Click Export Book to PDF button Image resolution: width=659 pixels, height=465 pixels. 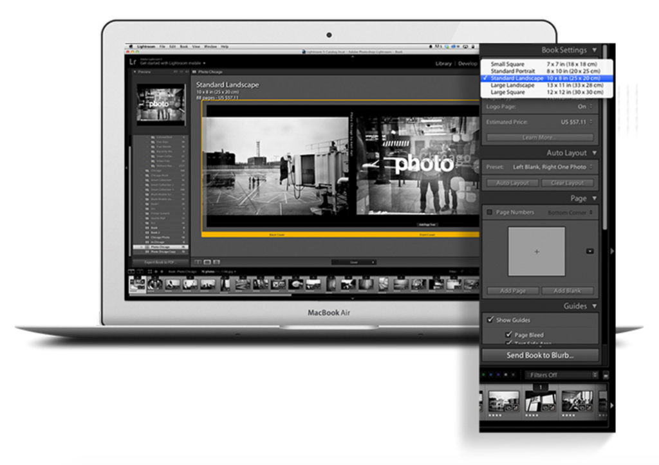160,262
